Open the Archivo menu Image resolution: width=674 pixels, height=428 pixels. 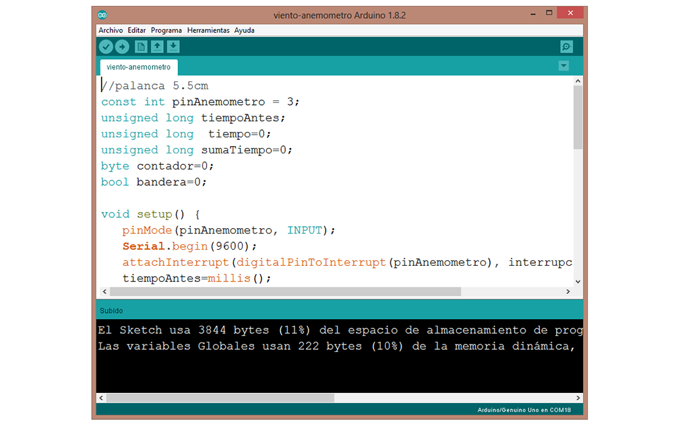[x=111, y=30]
